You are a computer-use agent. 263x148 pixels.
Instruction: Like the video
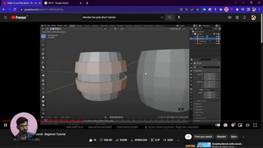click(x=92, y=140)
